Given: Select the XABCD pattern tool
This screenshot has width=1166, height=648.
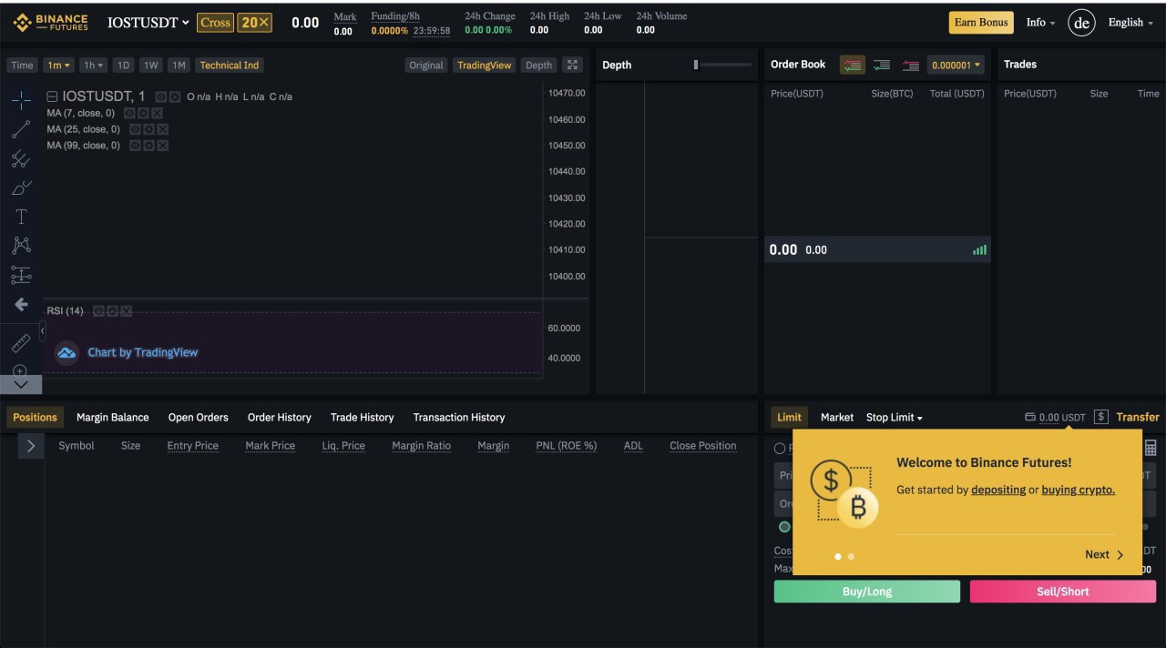Looking at the screenshot, I should point(21,245).
